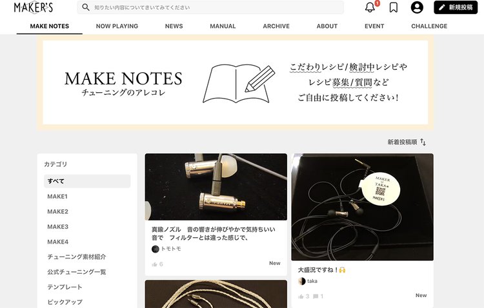Click the 新規投稿 new post button
This screenshot has height=308, width=484.
(456, 7)
